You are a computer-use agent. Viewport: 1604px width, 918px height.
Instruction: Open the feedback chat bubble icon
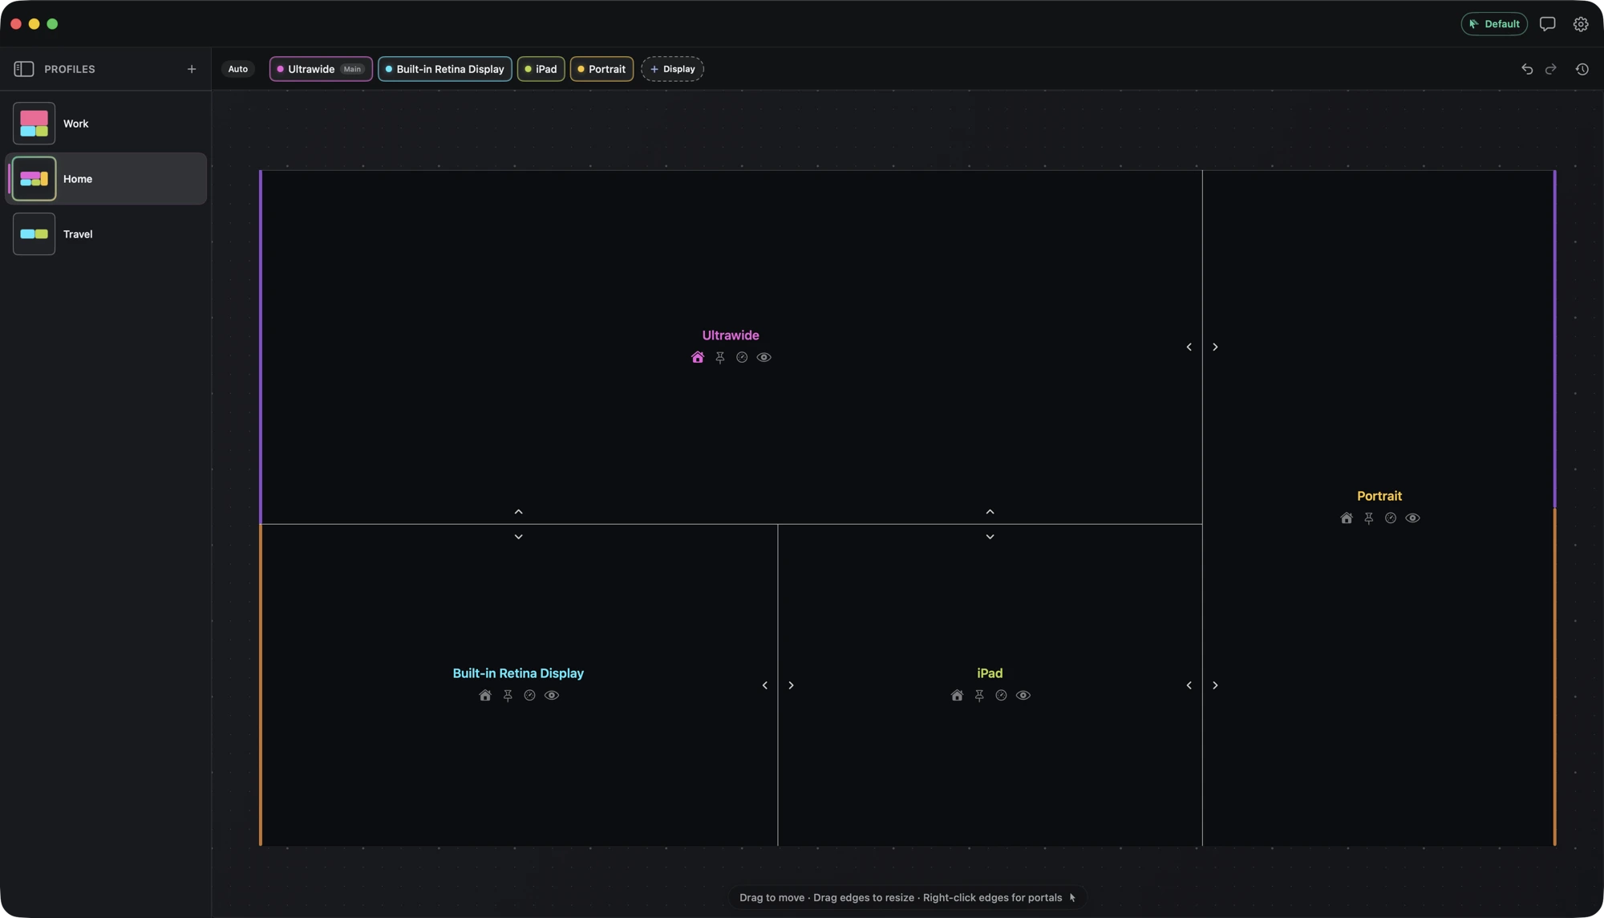[1548, 24]
